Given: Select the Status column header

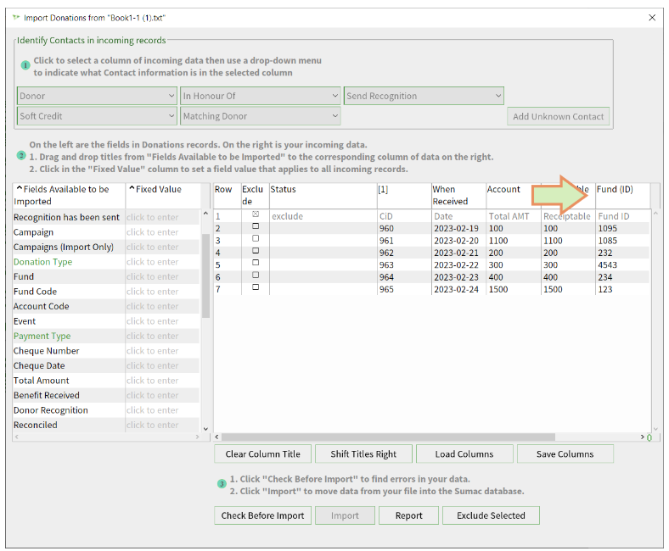Looking at the screenshot, I should (x=323, y=195).
